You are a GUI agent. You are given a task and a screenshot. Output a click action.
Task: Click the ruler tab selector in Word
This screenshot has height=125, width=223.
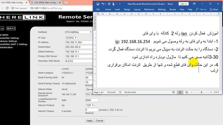click(x=95, y=14)
